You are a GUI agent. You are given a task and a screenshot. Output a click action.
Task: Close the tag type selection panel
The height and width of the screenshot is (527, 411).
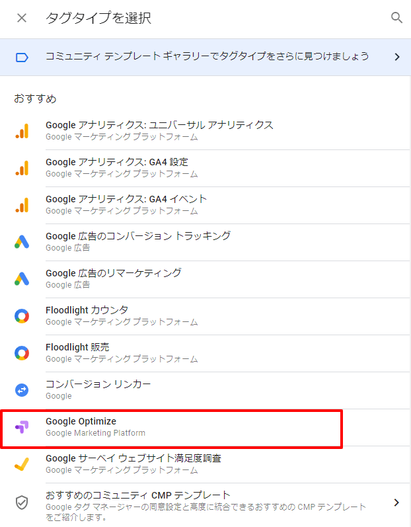[22, 18]
